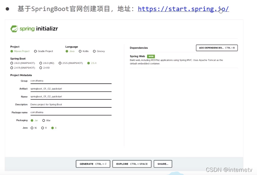Viewport: 257px width, 175px height.
Task: Open the start.spring.io link
Action: (x=183, y=9)
